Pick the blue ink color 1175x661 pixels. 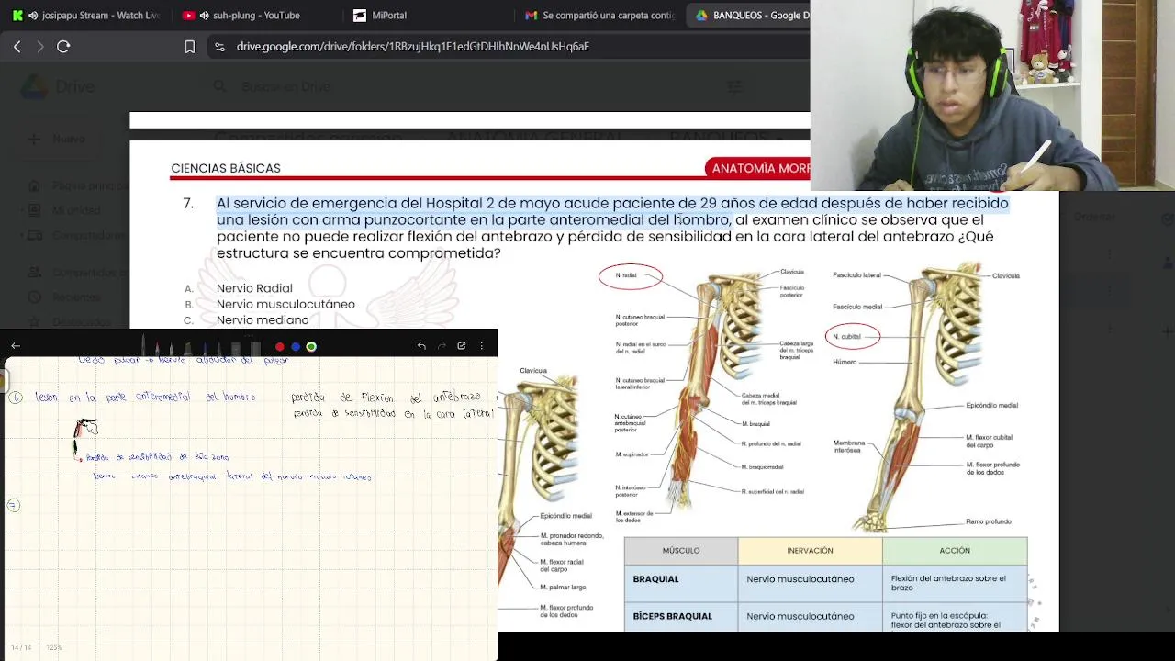point(296,347)
